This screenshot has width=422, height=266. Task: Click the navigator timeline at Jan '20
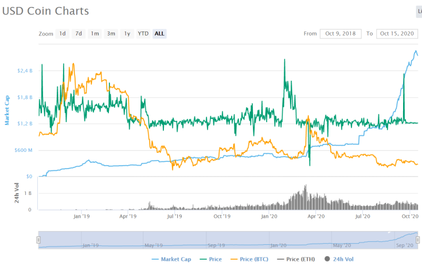(278, 245)
